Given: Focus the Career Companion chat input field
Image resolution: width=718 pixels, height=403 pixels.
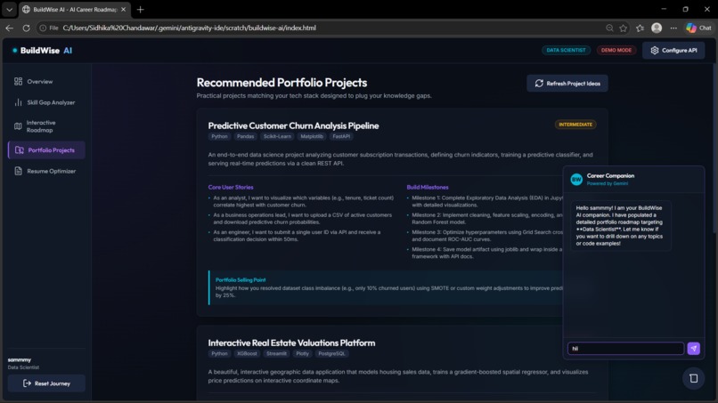Looking at the screenshot, I should click(x=625, y=349).
